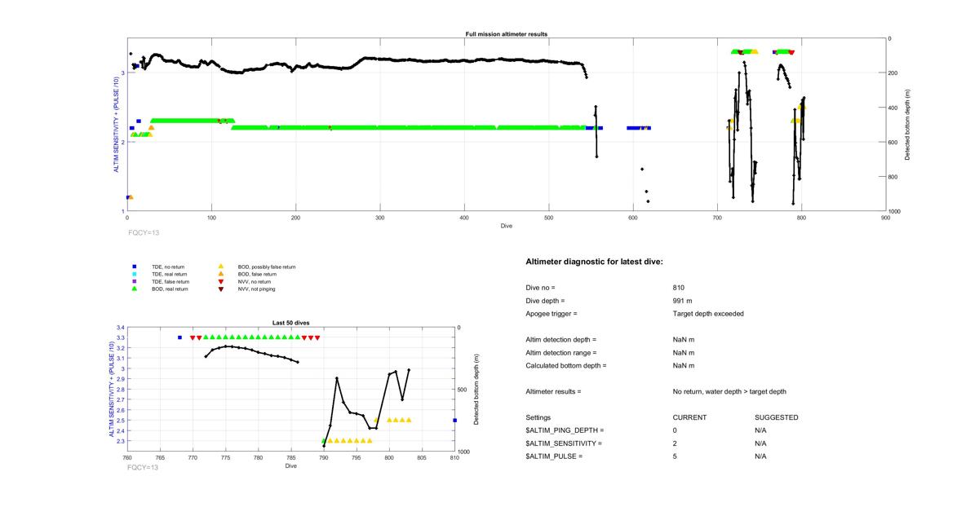Screen dimensions: 979x507
Task: Click the green triangle BOD real return legend icon
Action: tap(134, 289)
